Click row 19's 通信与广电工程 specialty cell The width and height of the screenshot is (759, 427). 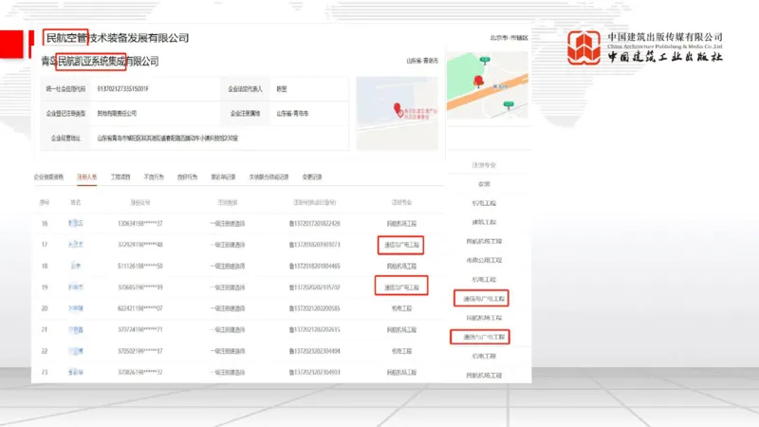(401, 288)
